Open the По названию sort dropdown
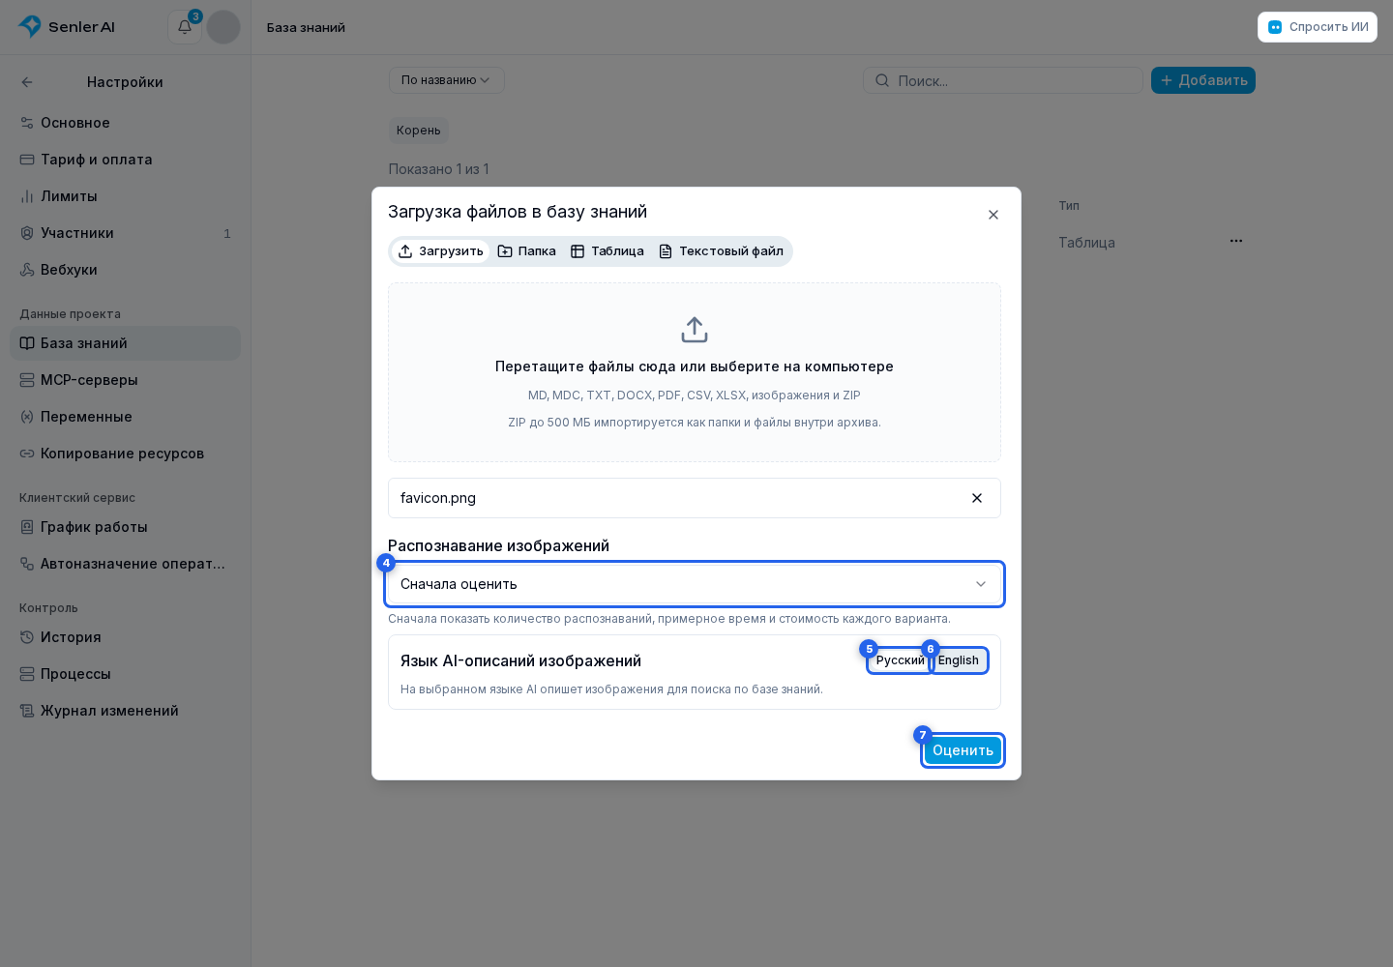Image resolution: width=1393 pixels, height=967 pixels. tap(446, 80)
